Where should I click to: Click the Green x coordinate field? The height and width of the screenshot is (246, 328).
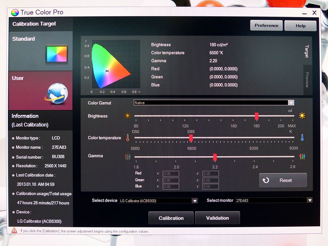point(171,180)
